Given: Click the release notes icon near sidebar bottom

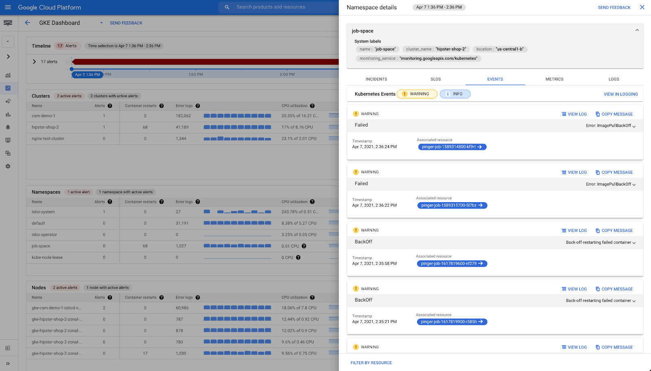Looking at the screenshot, I should point(8,348).
